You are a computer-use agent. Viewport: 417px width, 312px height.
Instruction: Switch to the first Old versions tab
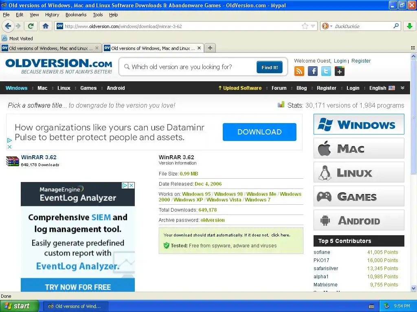[x=50, y=48]
